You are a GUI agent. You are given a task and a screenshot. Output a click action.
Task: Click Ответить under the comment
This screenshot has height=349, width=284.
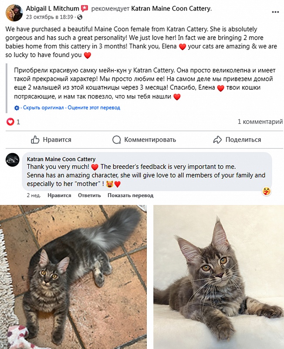click(89, 195)
